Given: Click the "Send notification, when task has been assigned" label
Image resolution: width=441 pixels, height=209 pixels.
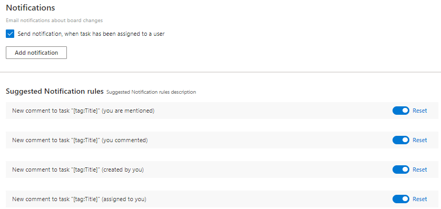Looking at the screenshot, I should coord(91,34).
